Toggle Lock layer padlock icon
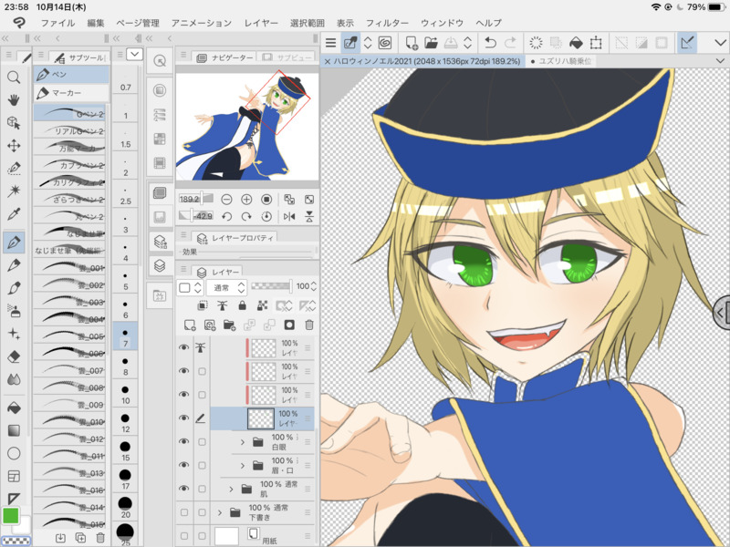This screenshot has width=730, height=547. point(242,305)
